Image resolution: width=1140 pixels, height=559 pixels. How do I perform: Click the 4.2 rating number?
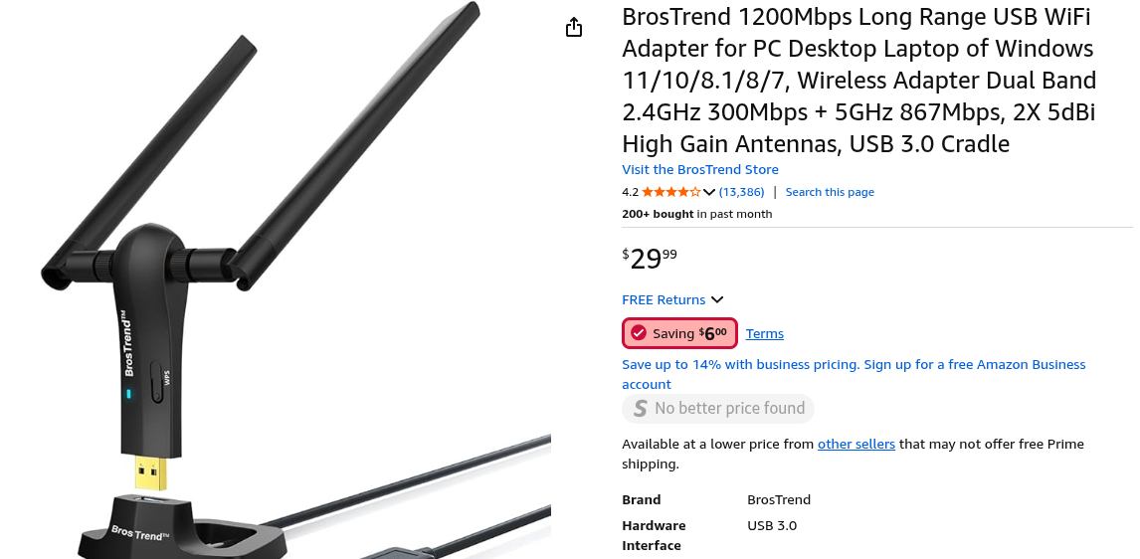click(x=630, y=192)
